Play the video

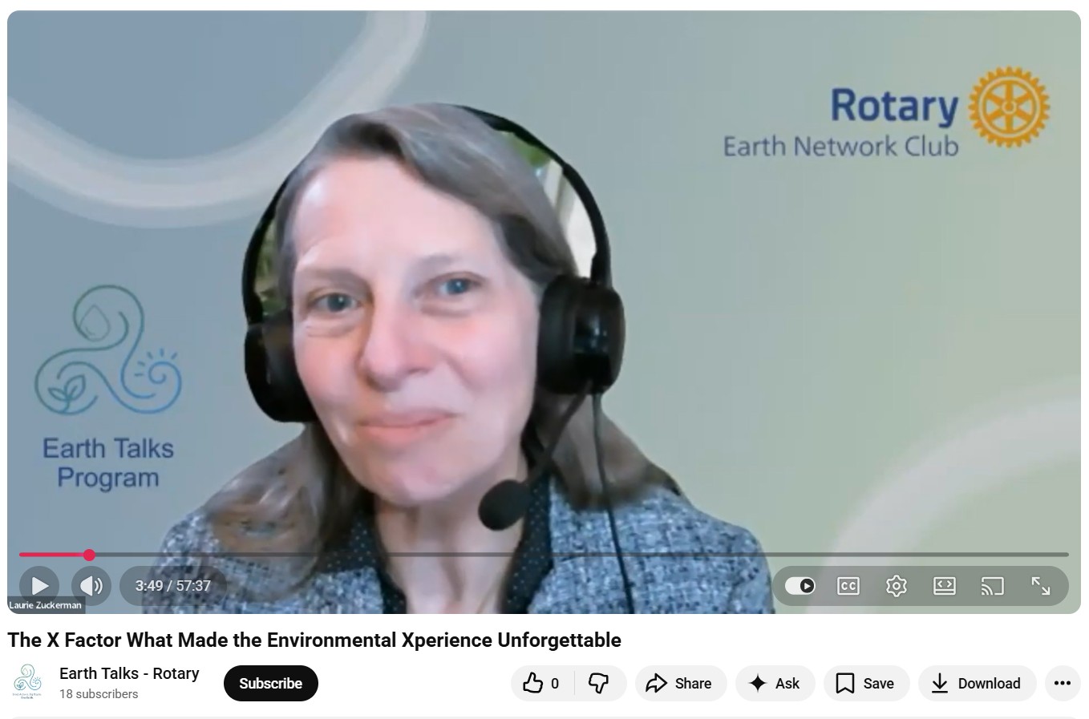click(x=39, y=586)
